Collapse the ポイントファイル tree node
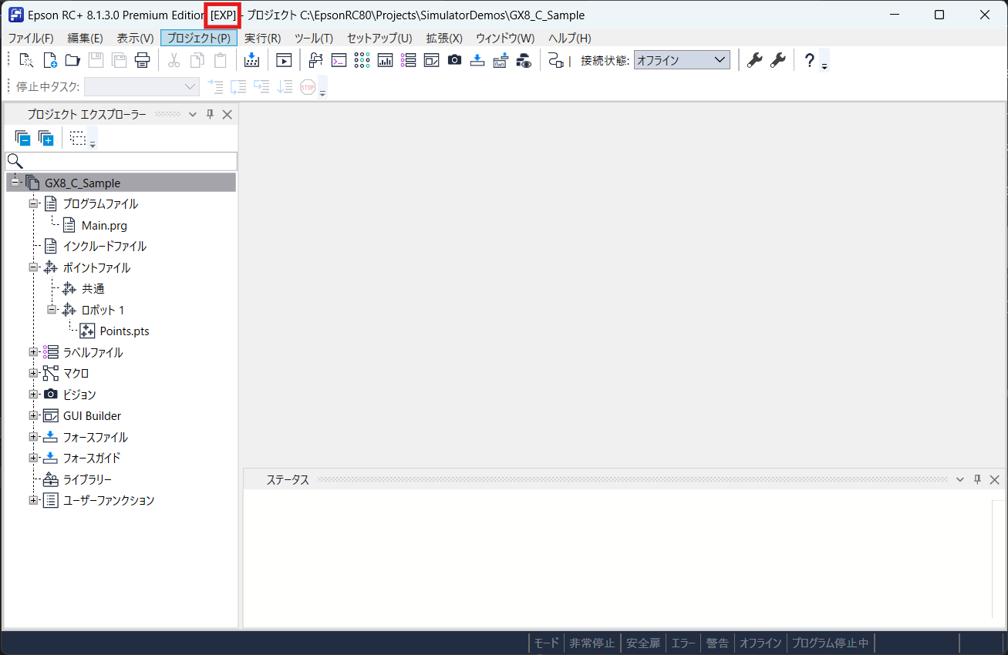The image size is (1008, 655). point(33,267)
